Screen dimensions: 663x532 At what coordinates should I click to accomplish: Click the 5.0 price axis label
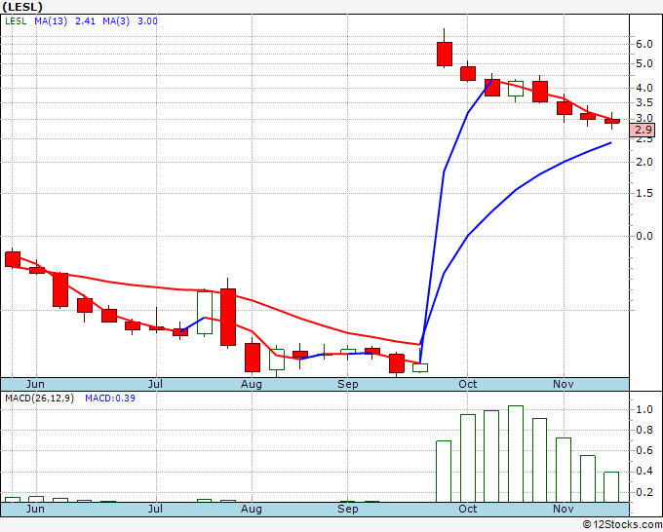coord(644,64)
